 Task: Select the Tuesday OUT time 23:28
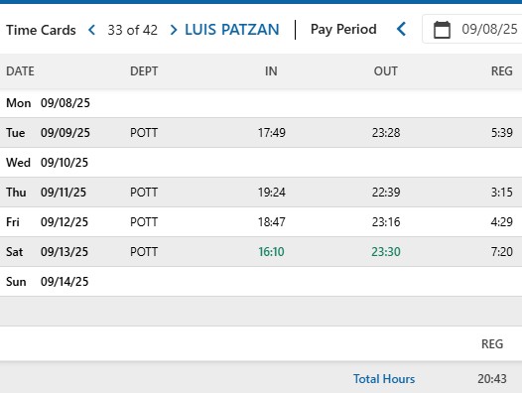pyautogui.click(x=386, y=133)
